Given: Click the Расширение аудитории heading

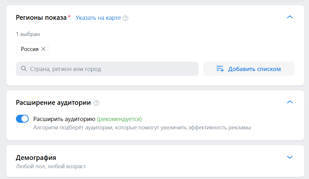Looking at the screenshot, I should [53, 103].
